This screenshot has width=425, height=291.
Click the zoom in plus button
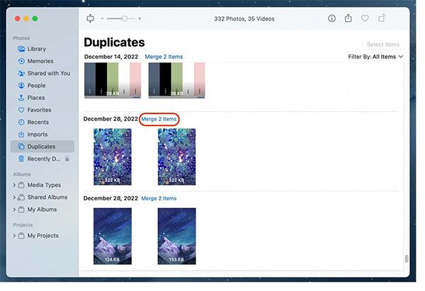point(140,18)
